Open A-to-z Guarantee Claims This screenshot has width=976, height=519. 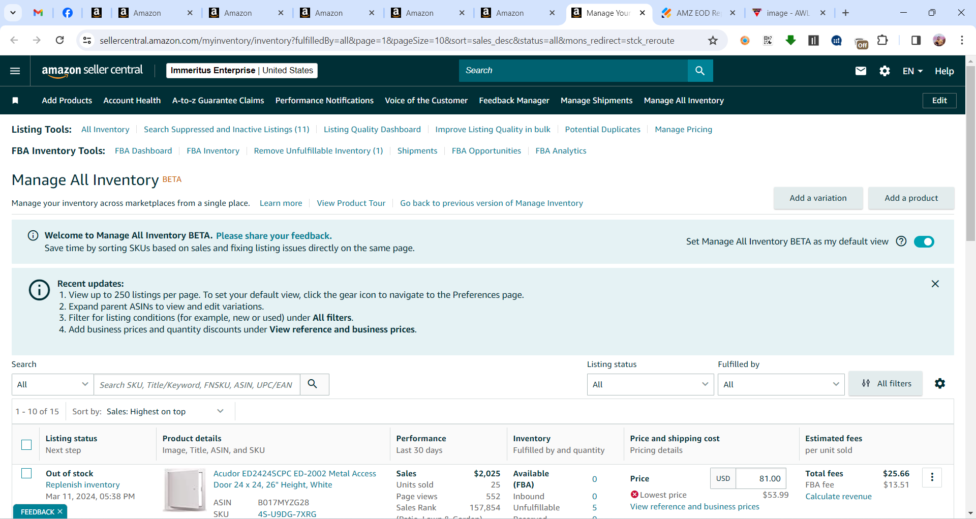point(218,101)
